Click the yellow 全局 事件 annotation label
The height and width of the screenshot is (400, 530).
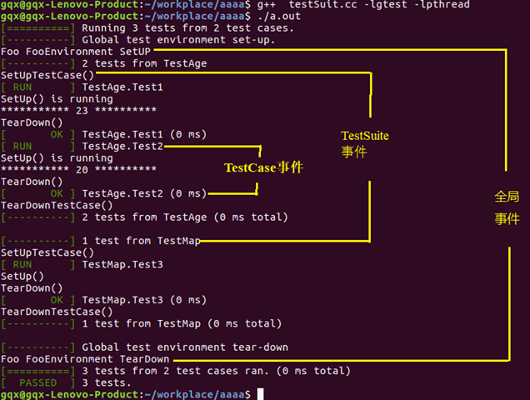(x=507, y=207)
